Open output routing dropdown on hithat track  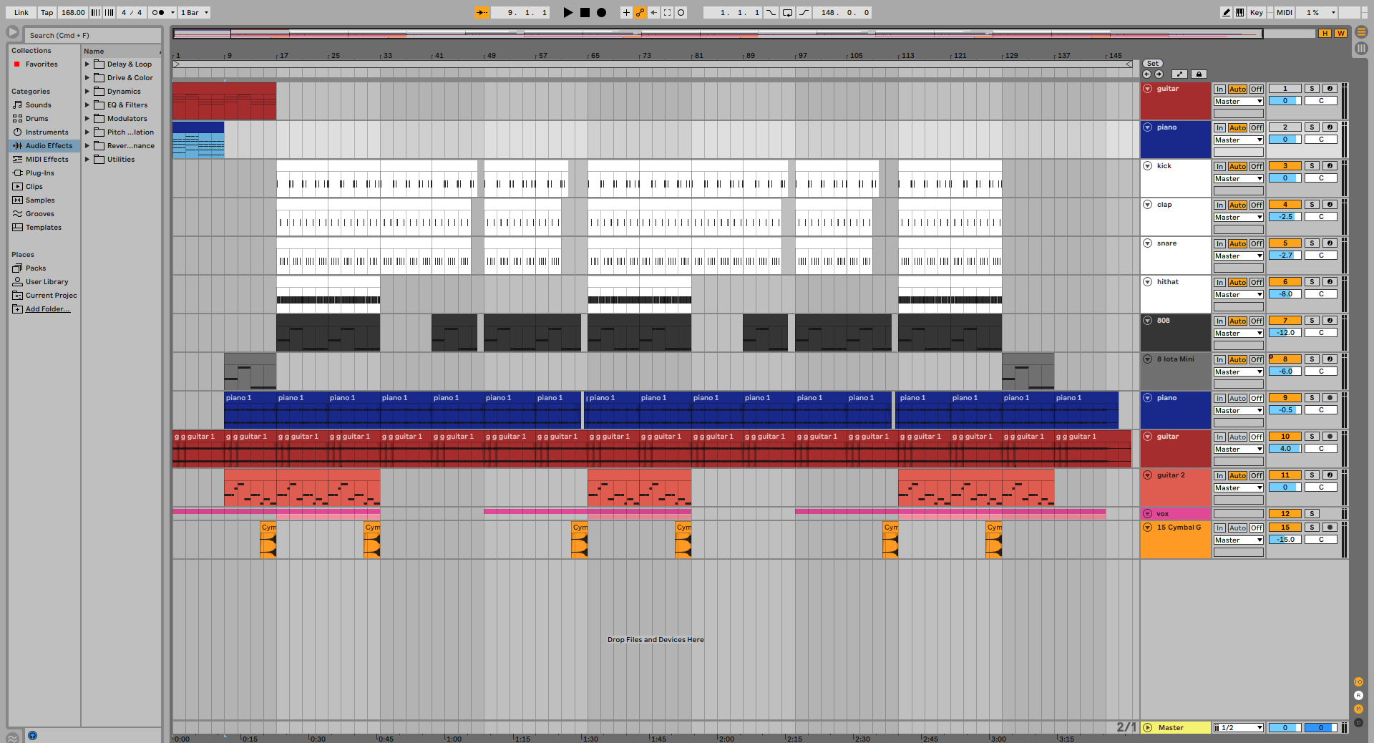click(1239, 294)
